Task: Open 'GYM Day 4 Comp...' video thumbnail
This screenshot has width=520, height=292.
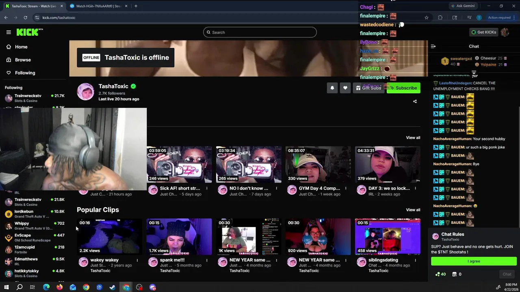Action: click(x=318, y=165)
